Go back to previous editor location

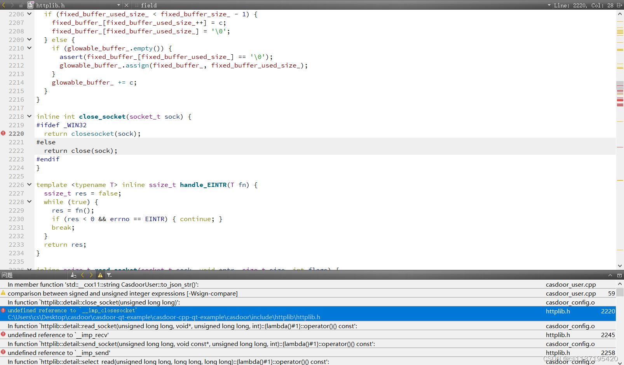[4, 5]
